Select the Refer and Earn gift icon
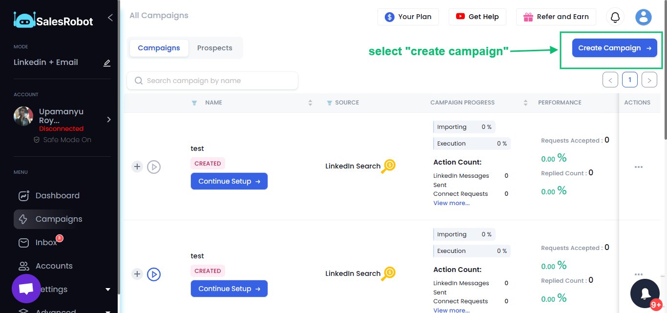This screenshot has height=313, width=667. point(528,16)
